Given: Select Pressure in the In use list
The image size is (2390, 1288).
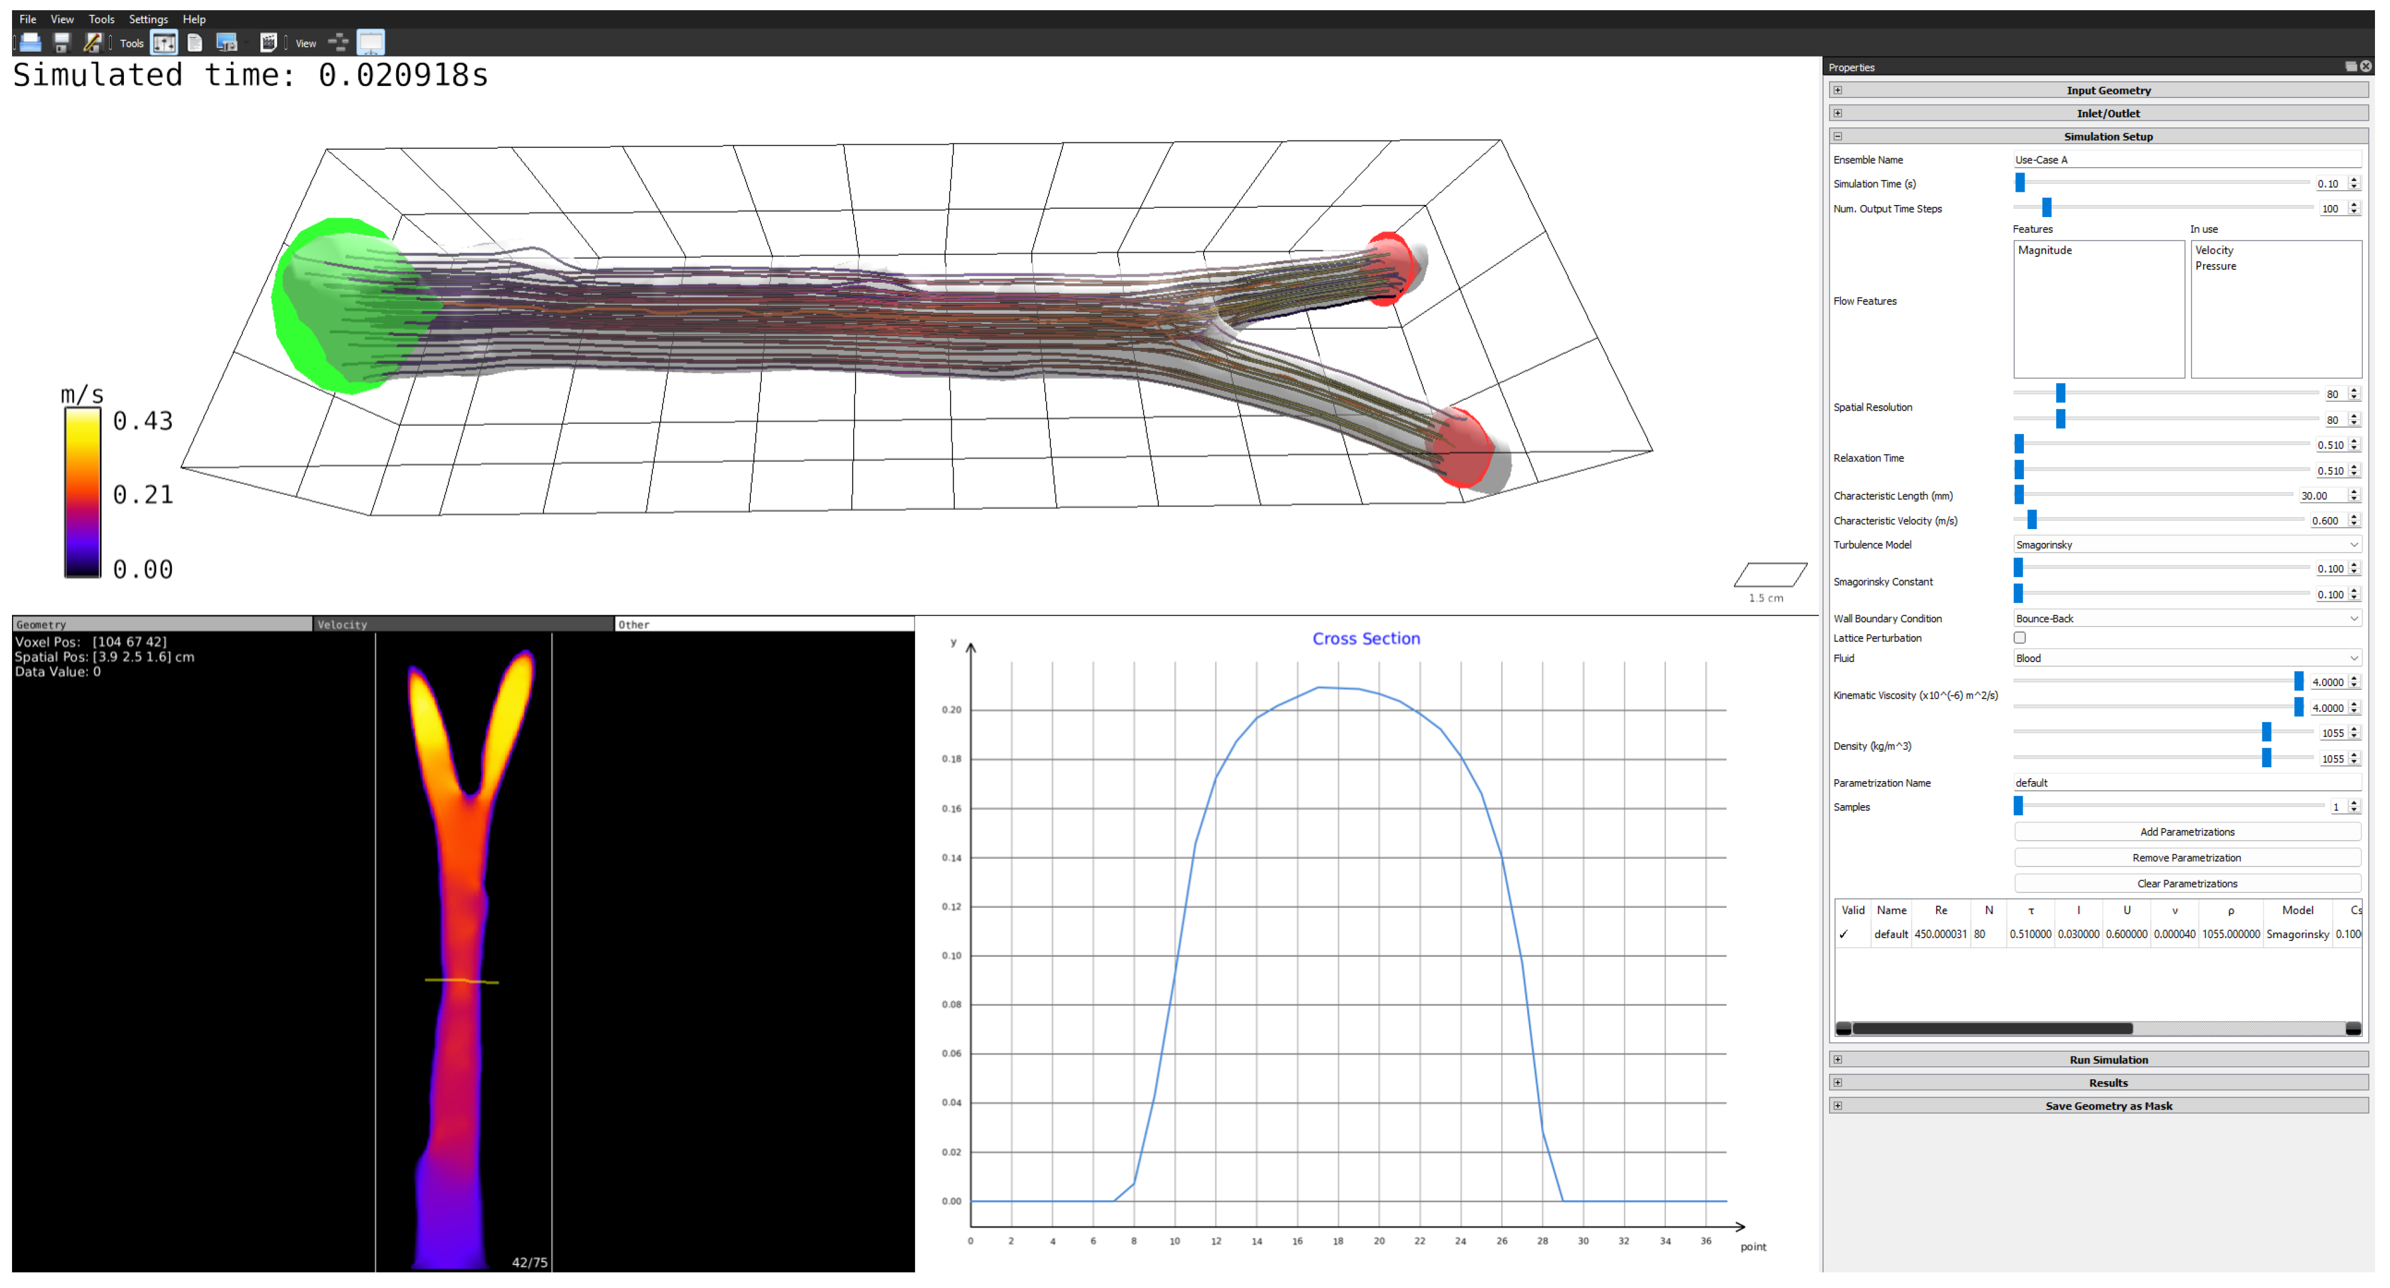Looking at the screenshot, I should [x=2216, y=266].
